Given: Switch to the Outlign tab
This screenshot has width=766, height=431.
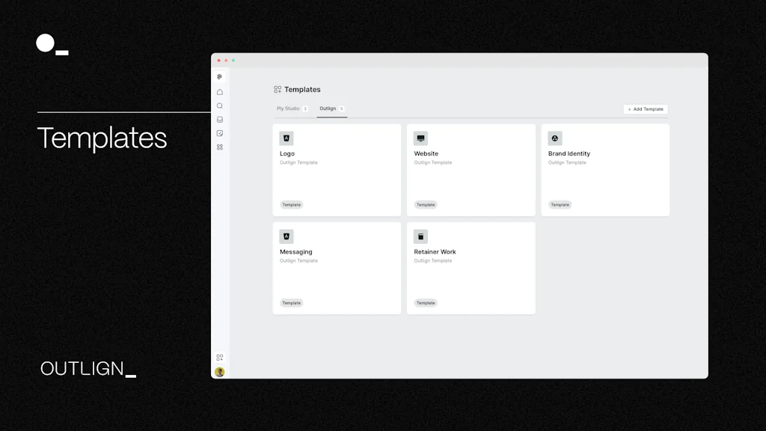Looking at the screenshot, I should (330, 108).
